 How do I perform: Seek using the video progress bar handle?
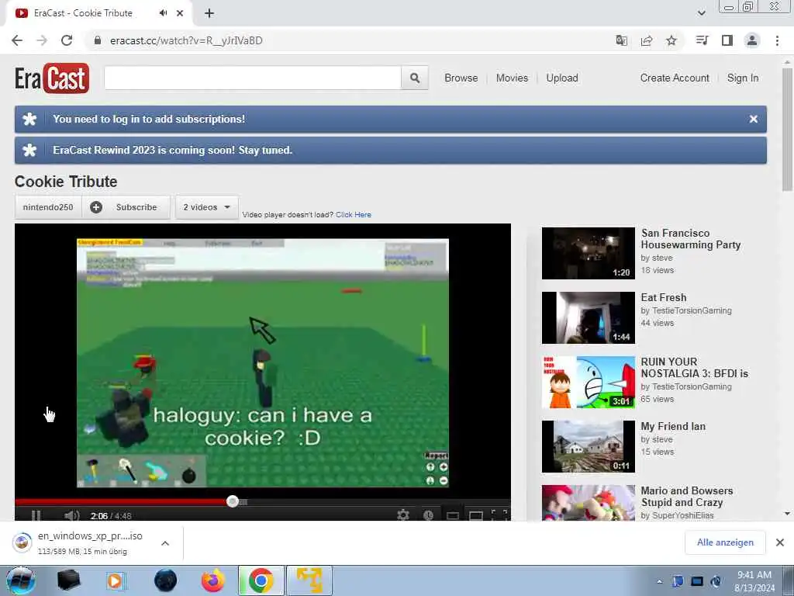point(233,501)
